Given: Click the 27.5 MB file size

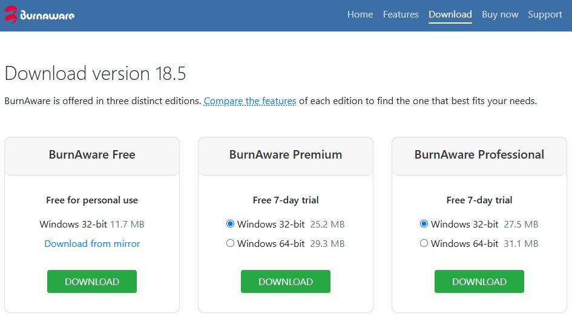Looking at the screenshot, I should pos(521,225).
